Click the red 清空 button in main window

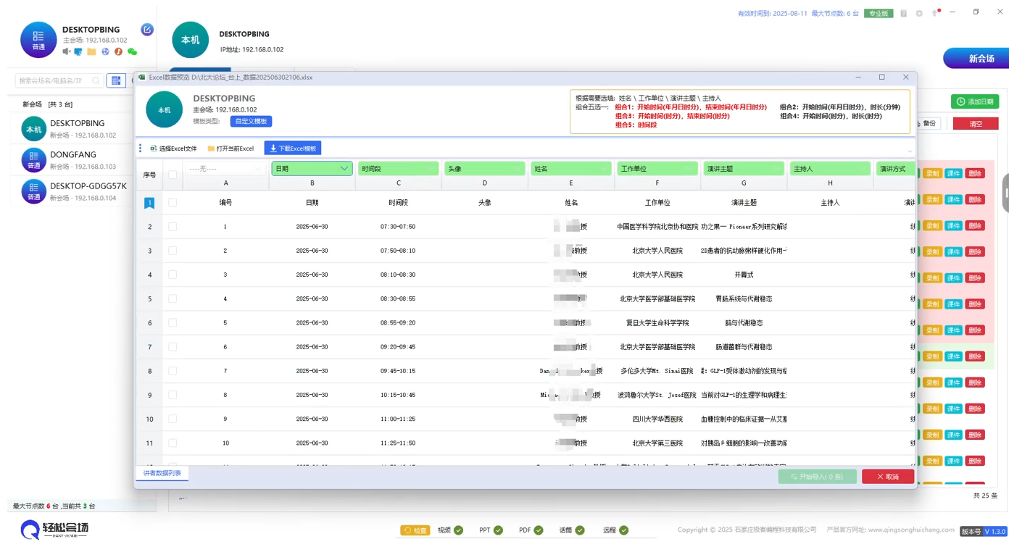point(976,124)
